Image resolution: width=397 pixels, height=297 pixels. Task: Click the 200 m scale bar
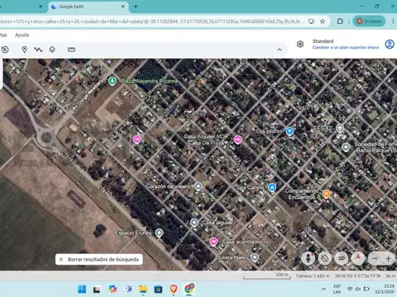(x=267, y=276)
